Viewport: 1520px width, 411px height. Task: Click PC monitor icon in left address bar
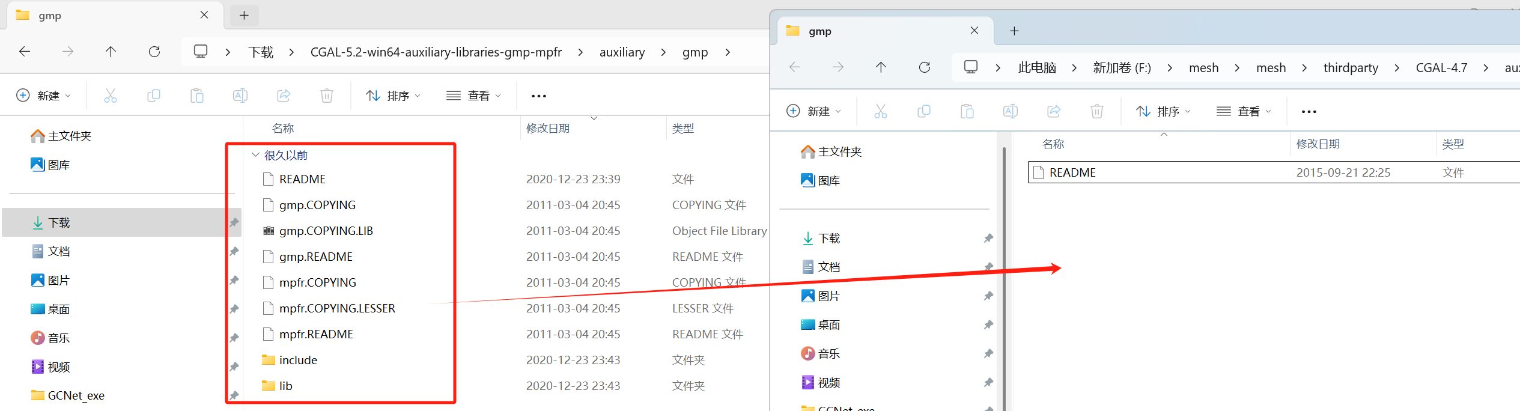coord(201,52)
